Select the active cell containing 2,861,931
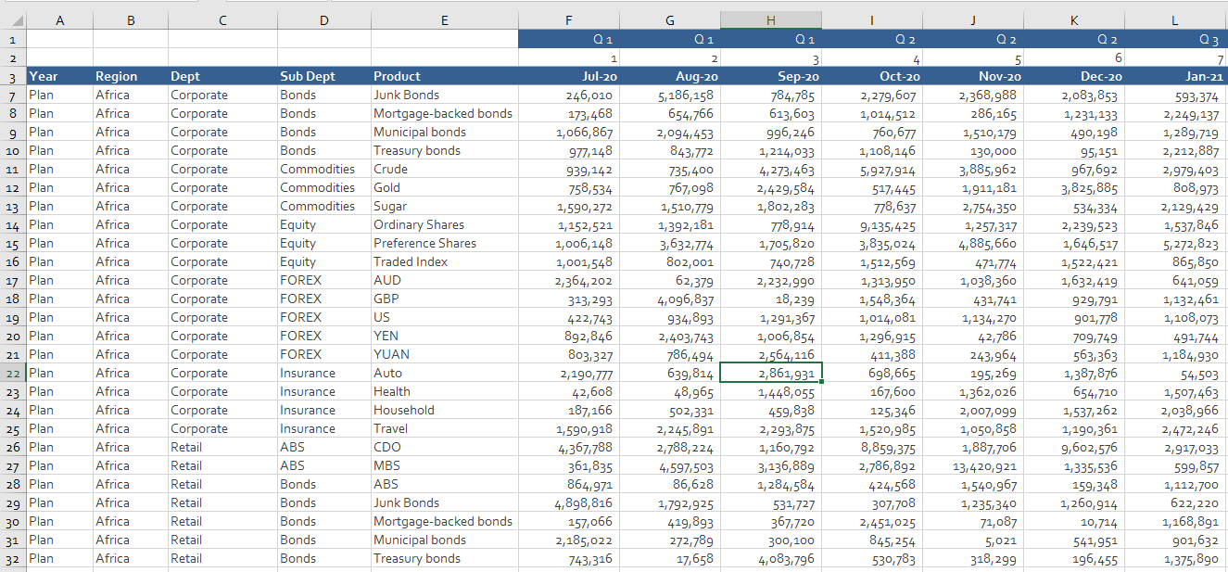The width and height of the screenshot is (1228, 572). coord(770,373)
